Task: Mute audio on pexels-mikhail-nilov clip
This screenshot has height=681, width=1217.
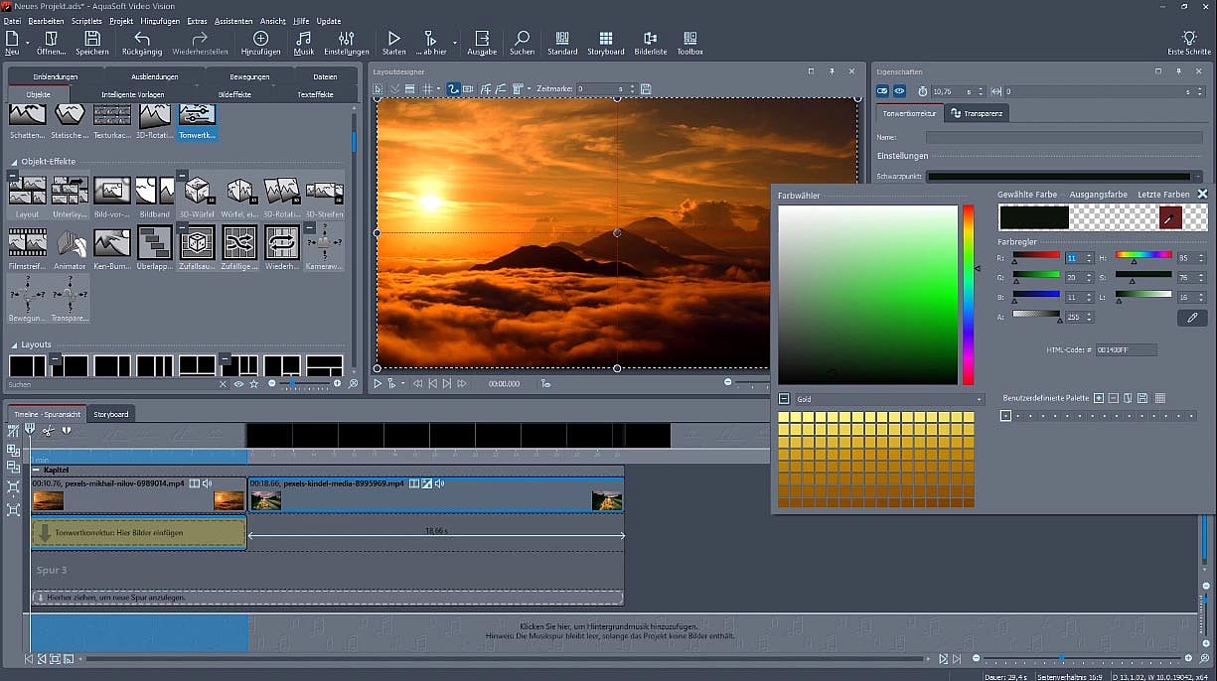Action: 208,483
